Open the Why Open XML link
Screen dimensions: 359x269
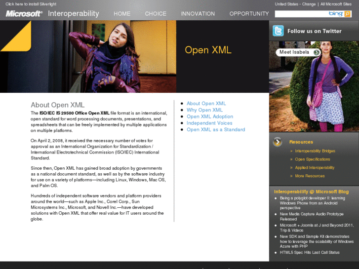205,110
